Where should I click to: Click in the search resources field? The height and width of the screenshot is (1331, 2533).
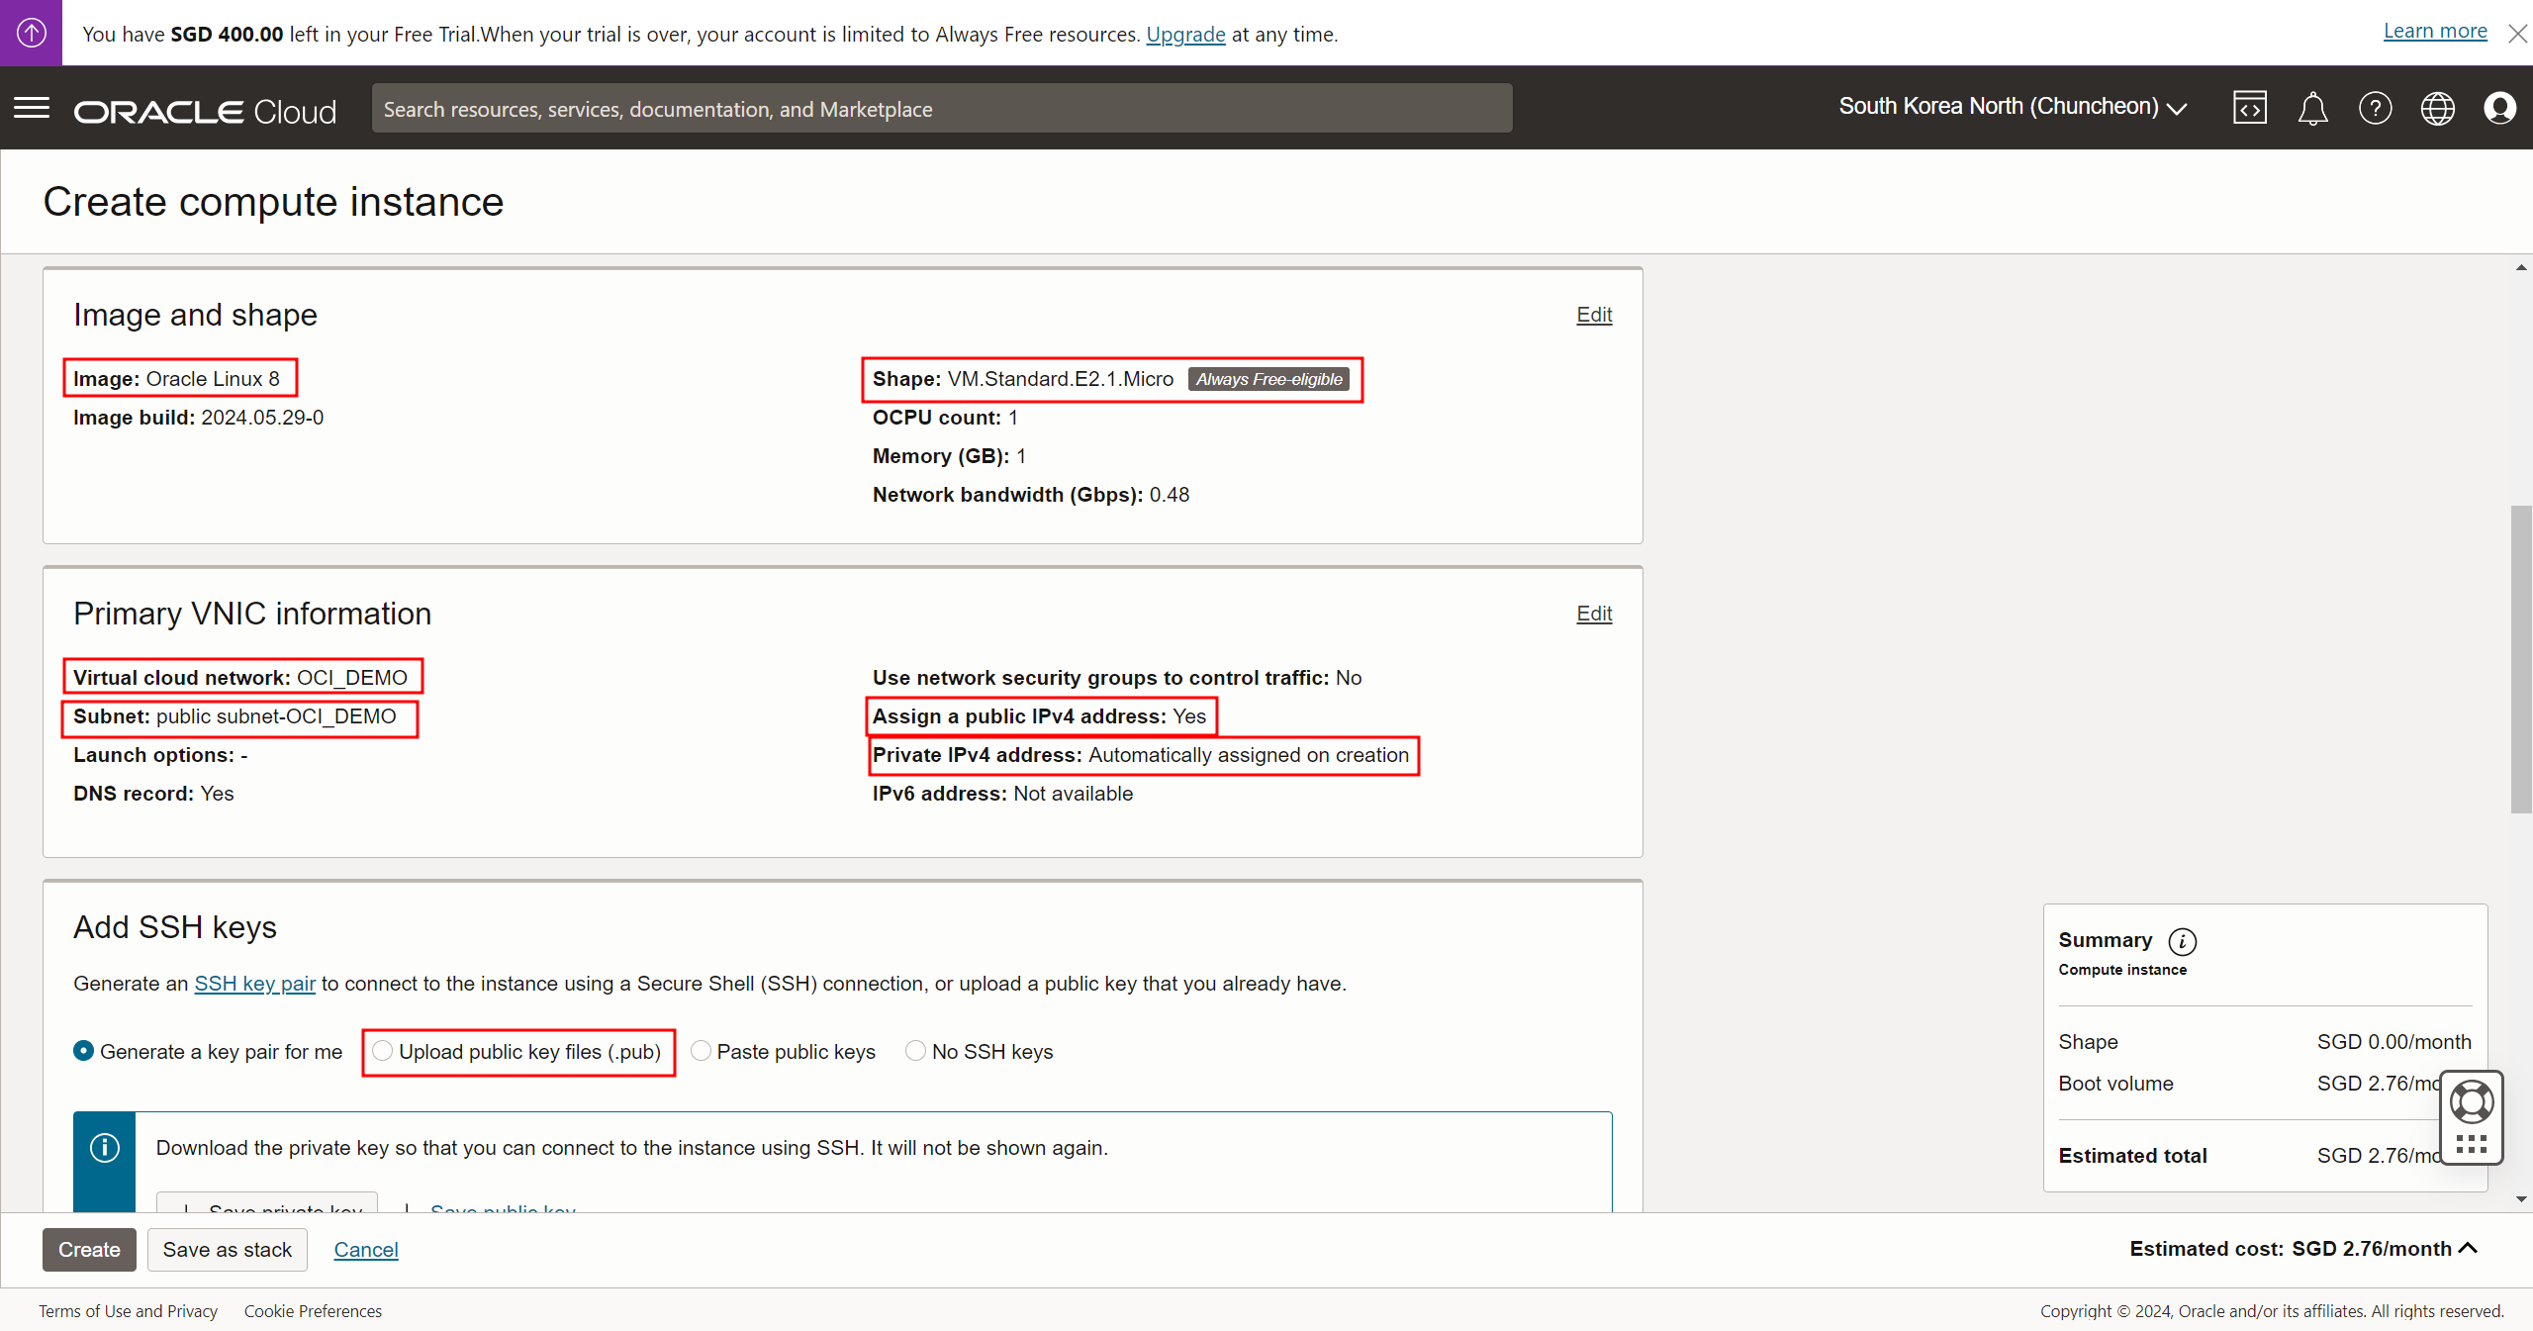click(x=941, y=109)
